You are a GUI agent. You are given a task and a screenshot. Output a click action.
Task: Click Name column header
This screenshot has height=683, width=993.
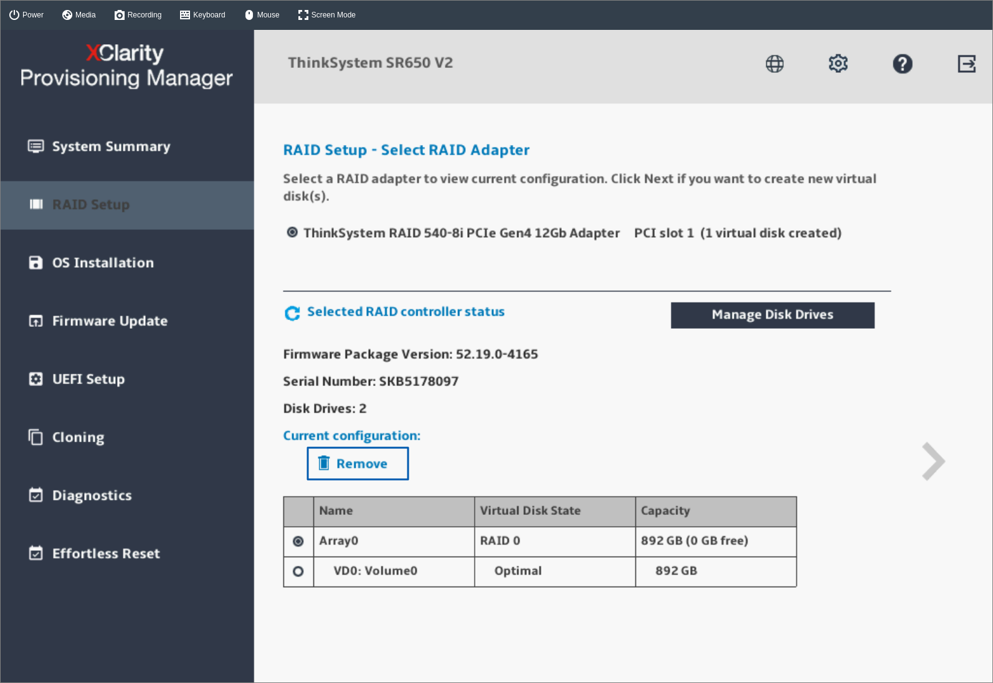(x=394, y=511)
